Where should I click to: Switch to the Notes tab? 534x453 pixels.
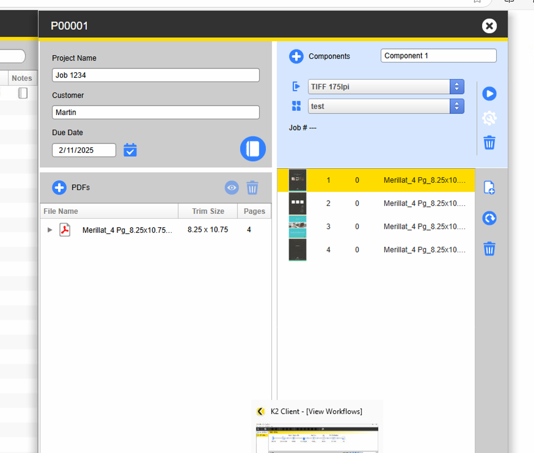21,78
